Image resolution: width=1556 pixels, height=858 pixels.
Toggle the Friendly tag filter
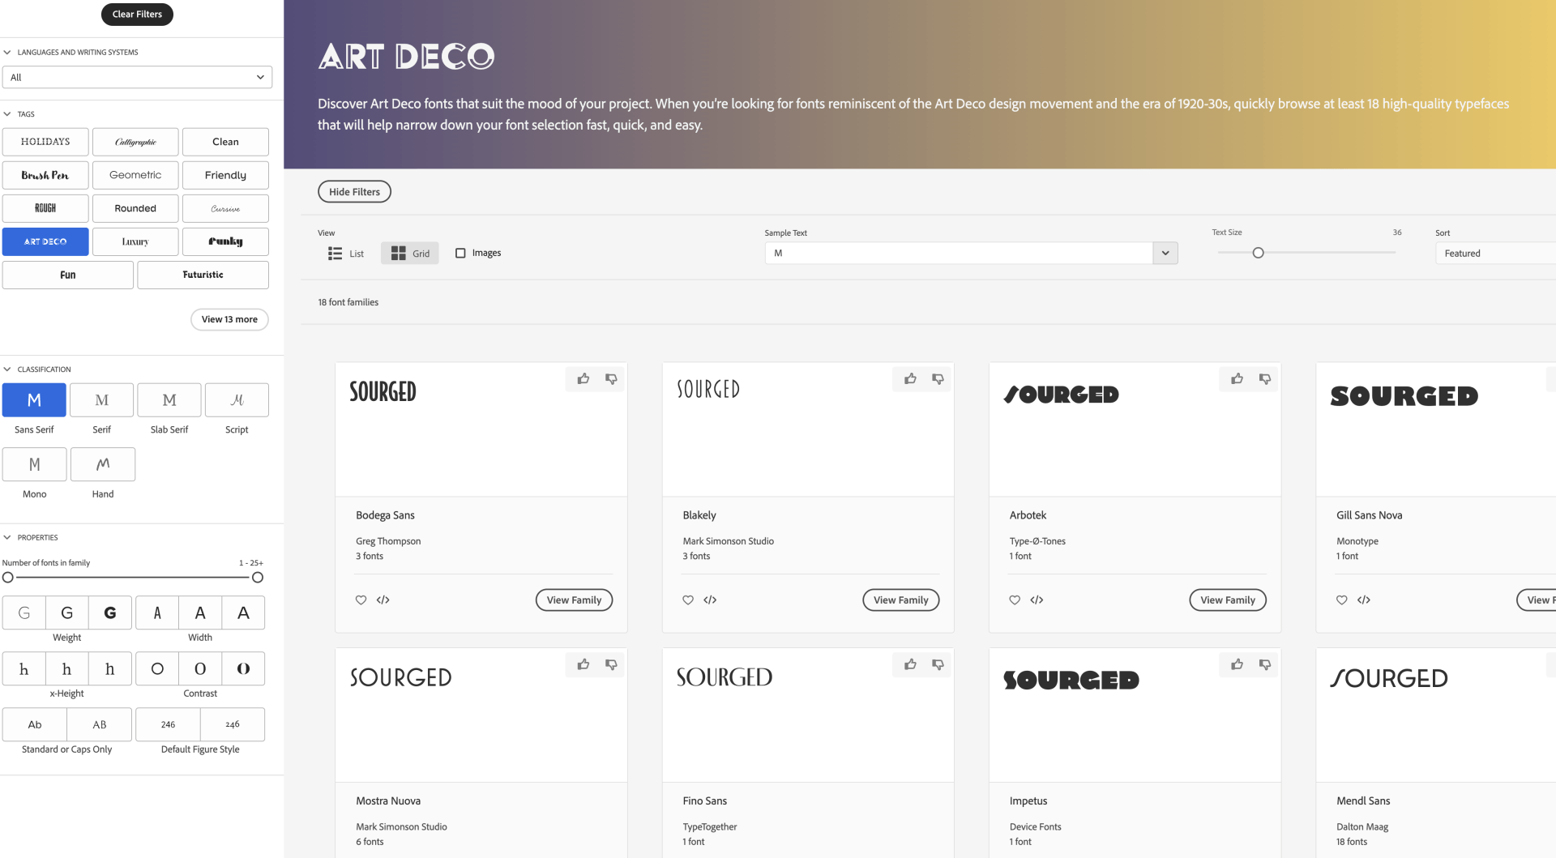point(225,175)
